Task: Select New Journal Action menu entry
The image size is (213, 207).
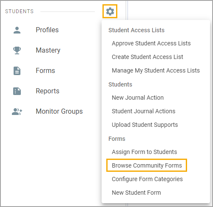Action: coord(138,98)
